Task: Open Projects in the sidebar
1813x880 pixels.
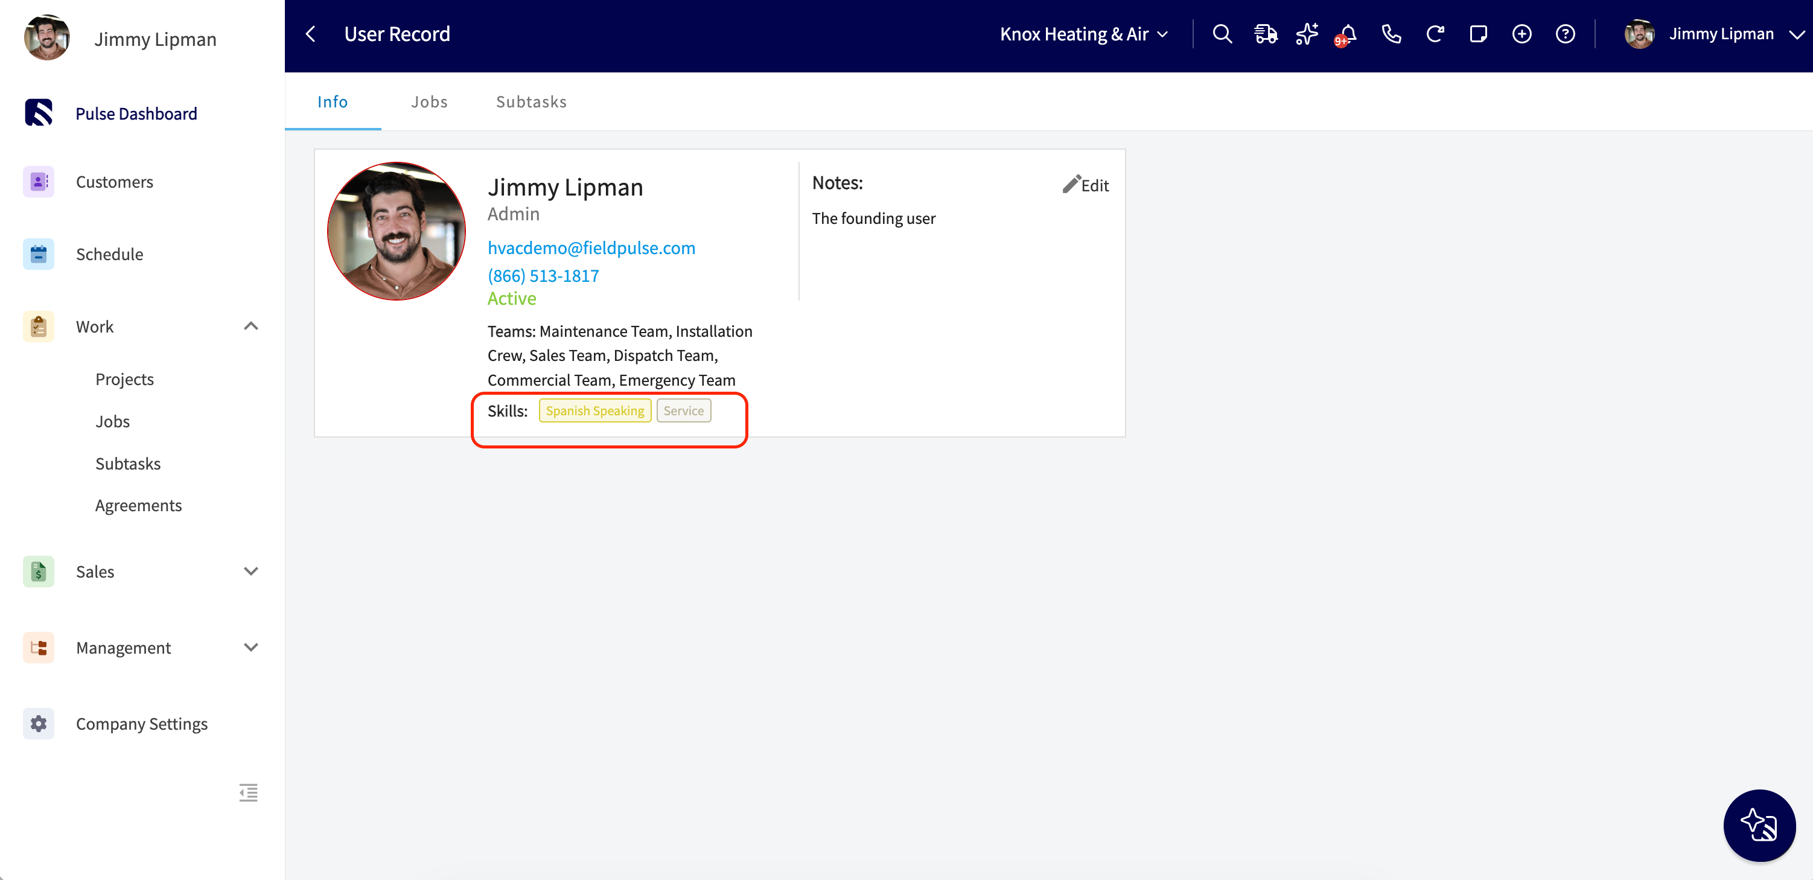Action: tap(124, 379)
